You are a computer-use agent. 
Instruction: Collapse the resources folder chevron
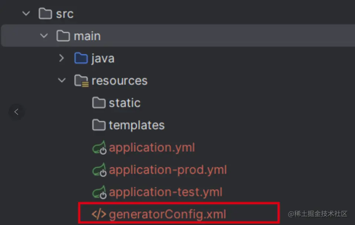coord(62,80)
